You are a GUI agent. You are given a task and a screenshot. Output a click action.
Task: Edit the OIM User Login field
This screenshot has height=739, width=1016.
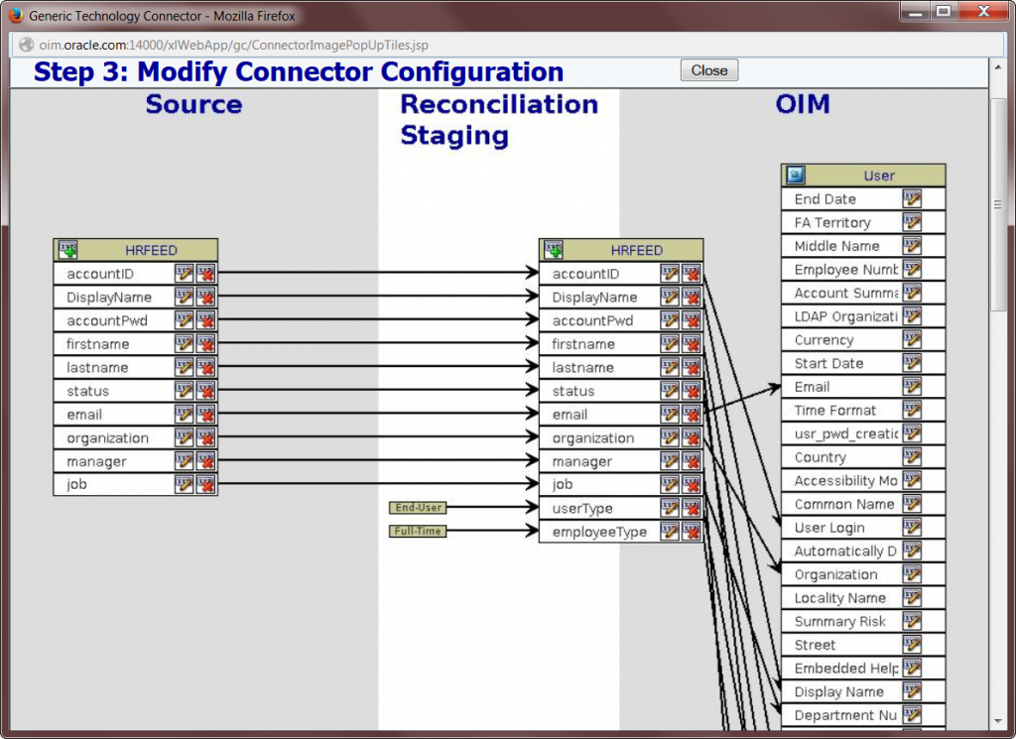[912, 527]
